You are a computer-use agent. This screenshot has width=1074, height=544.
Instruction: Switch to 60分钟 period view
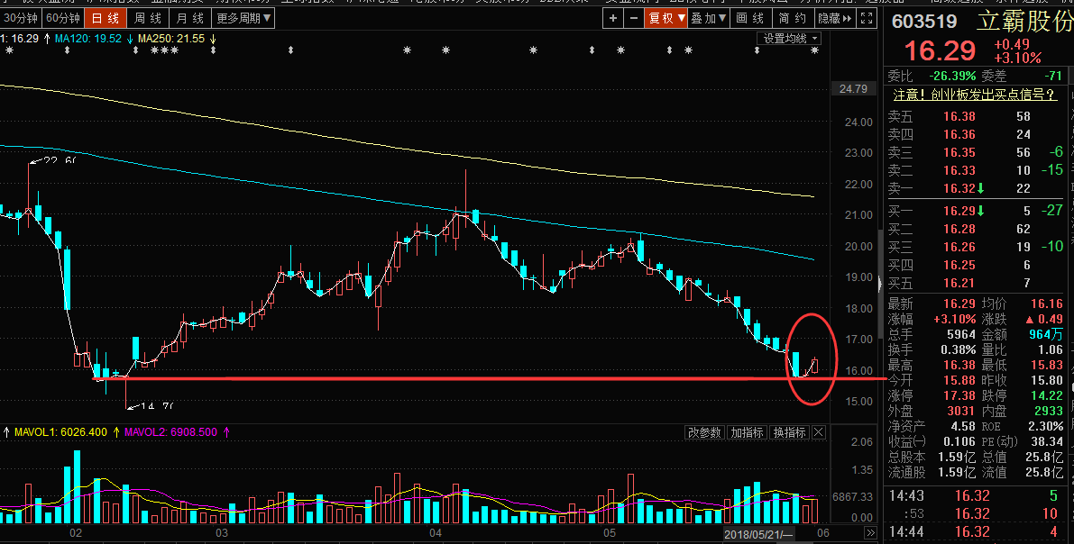point(64,18)
